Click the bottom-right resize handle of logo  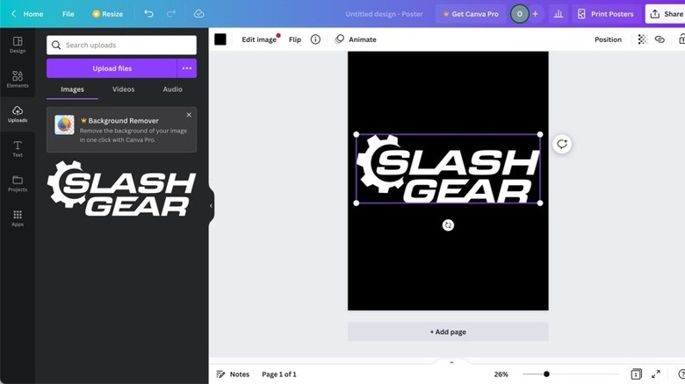coord(540,203)
